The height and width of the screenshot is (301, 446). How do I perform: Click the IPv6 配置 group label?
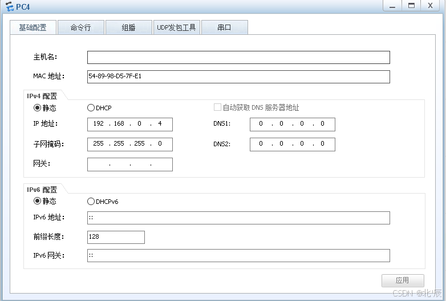[42, 190]
